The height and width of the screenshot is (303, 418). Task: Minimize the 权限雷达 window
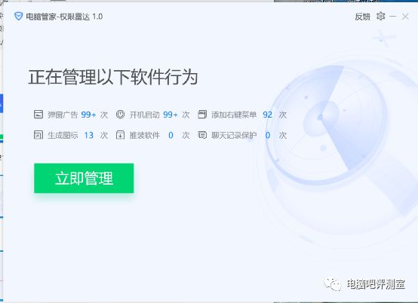pyautogui.click(x=392, y=17)
